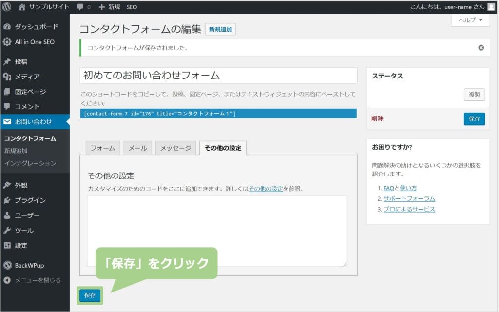Click 保存 in the ステータス box
The image size is (499, 312).
coord(474,119)
